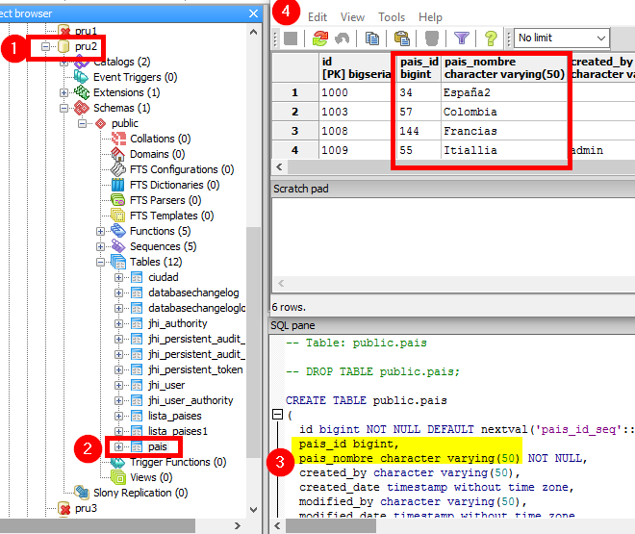Click the Delete row trash icon

tap(432, 38)
